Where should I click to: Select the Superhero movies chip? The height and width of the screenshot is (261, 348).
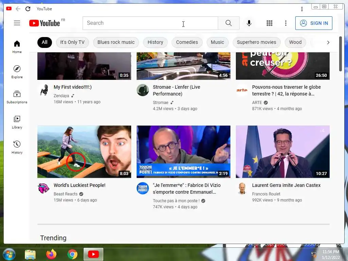coord(257,42)
